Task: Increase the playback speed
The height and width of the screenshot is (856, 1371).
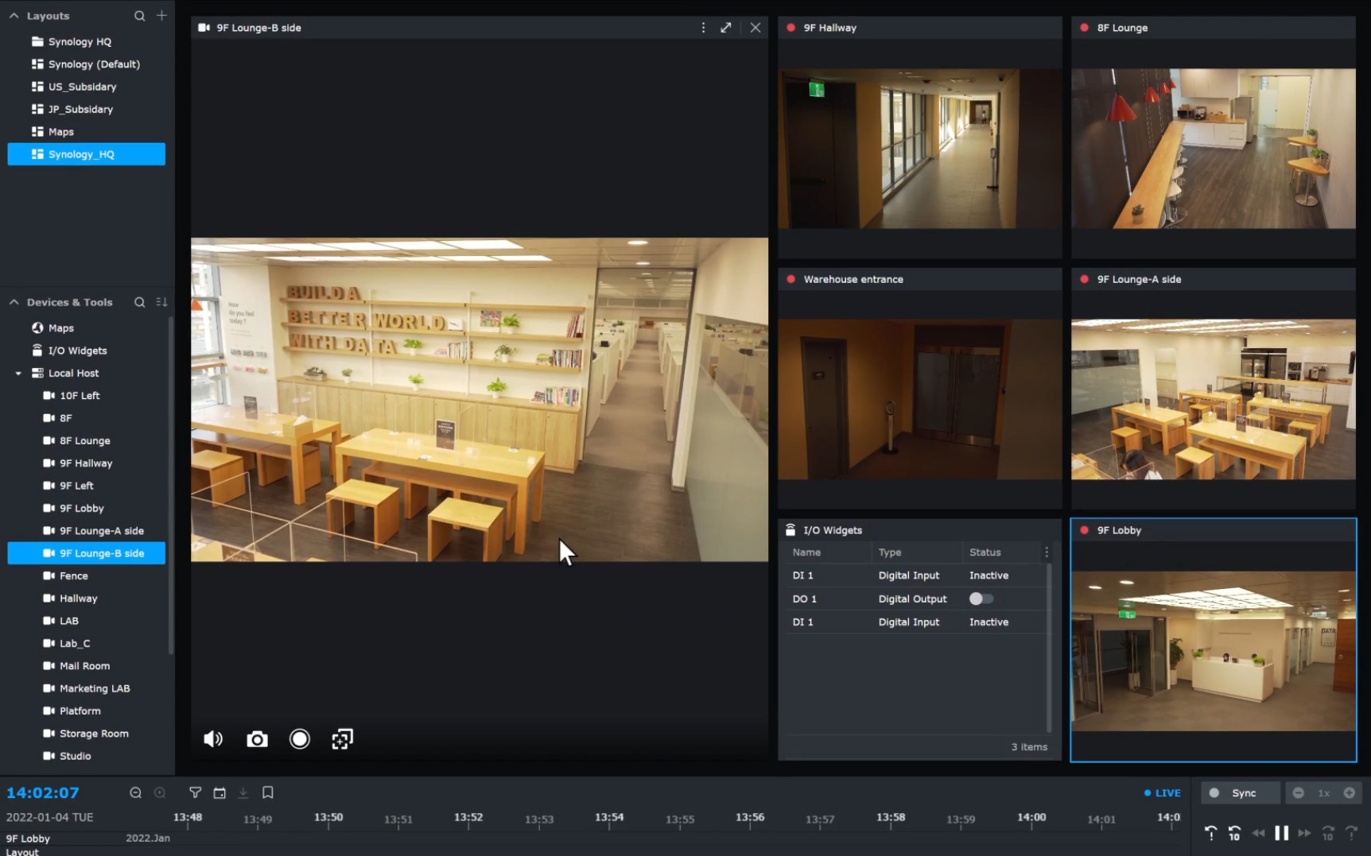Action: (1350, 792)
